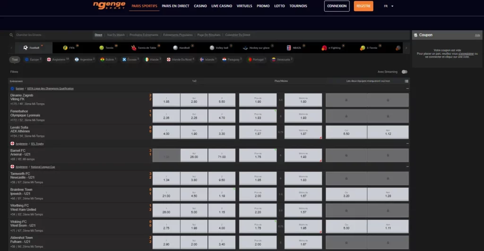Switch to the Prochains Evénements tab
This screenshot has height=251, width=484.
144,35
